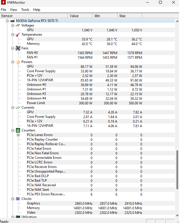Screen dimensions: 179x223
Task: Open the View menu
Action: coord(13,10)
